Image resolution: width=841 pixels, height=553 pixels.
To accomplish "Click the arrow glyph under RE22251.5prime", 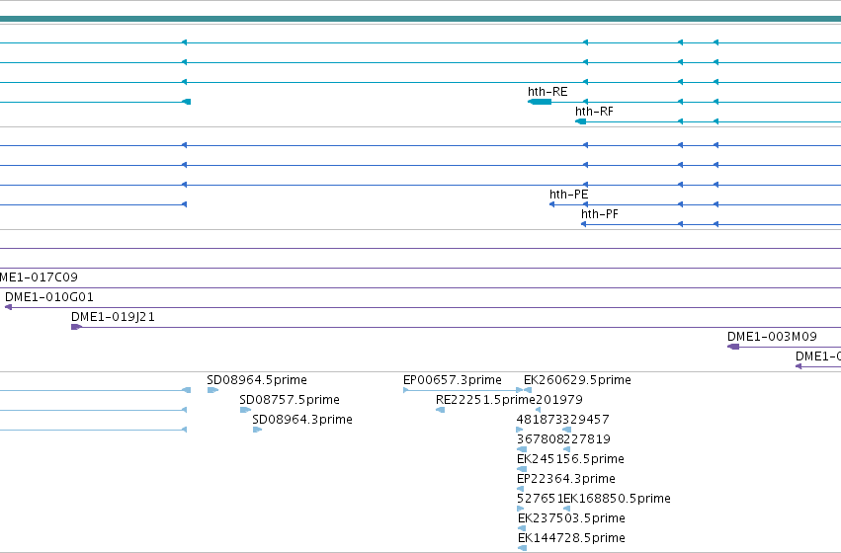I will pos(441,410).
